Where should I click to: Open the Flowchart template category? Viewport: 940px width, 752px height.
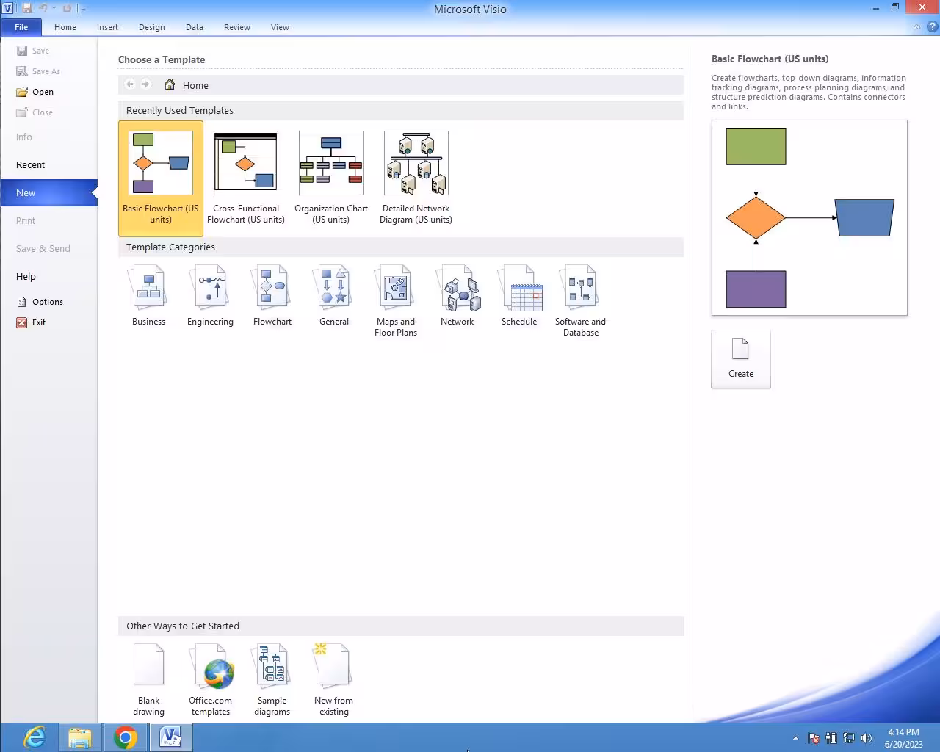[272, 294]
